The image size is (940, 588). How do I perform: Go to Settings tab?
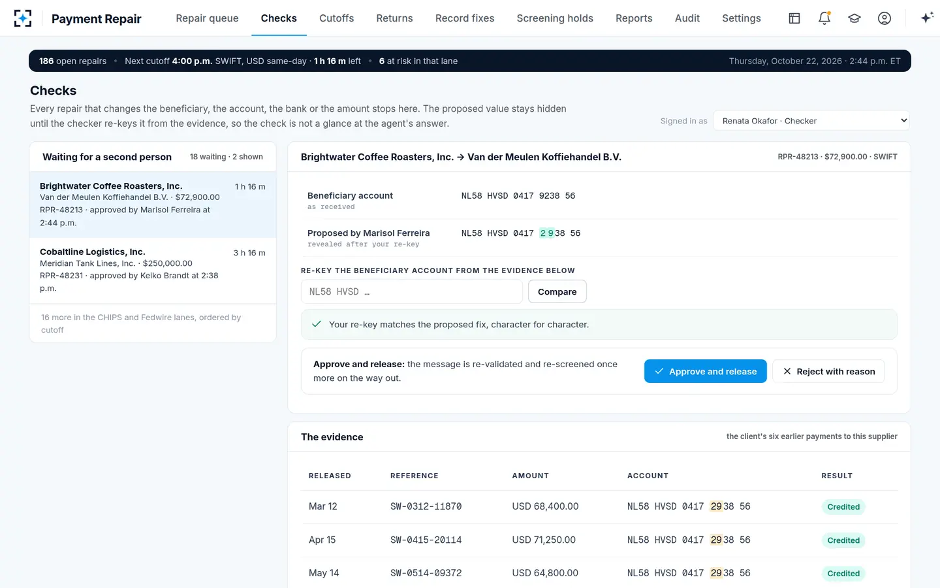[x=742, y=18]
